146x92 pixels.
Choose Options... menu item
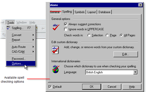pyautogui.click(x=21, y=64)
